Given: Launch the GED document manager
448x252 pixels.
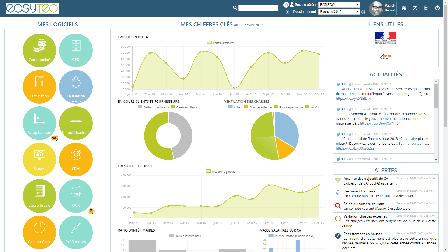Looking at the screenshot, I should (x=76, y=50).
